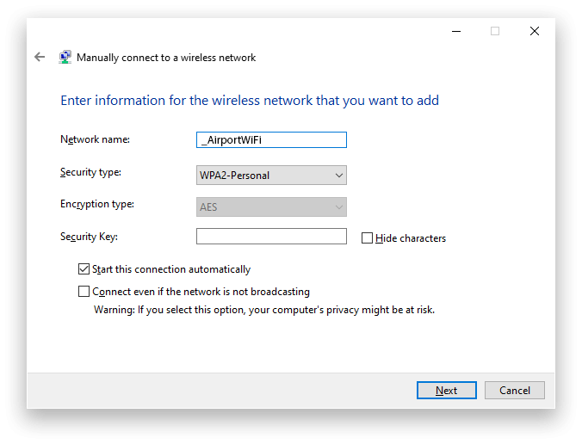This screenshot has height=444, width=582.
Task: Click the Encryption type AES combo box
Action: 271,207
